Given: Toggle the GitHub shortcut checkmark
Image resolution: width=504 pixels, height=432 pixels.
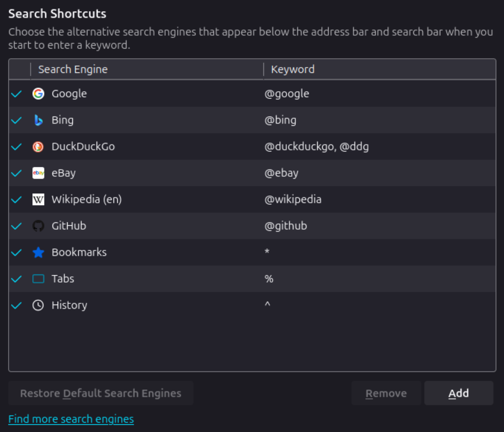Looking at the screenshot, I should (x=16, y=226).
